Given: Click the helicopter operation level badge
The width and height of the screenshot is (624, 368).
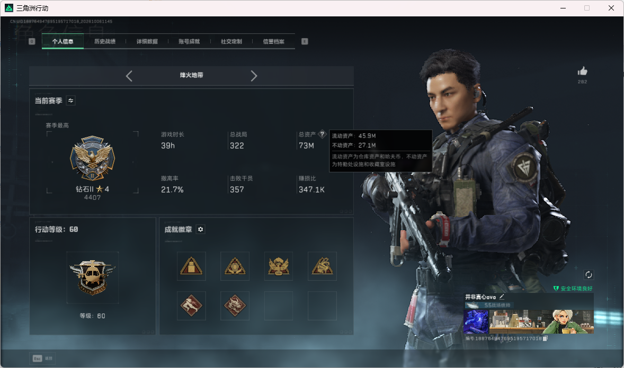Looking at the screenshot, I should pyautogui.click(x=92, y=278).
